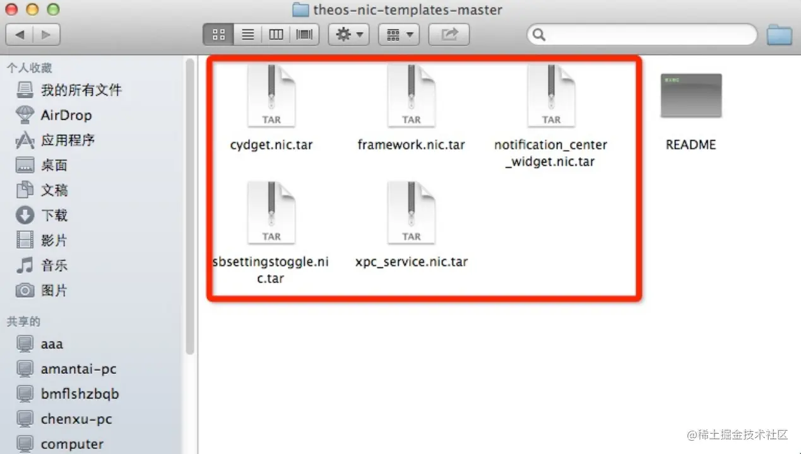Click the monitor icon beside aaa
Viewport: 801px width, 454px height.
click(x=25, y=344)
